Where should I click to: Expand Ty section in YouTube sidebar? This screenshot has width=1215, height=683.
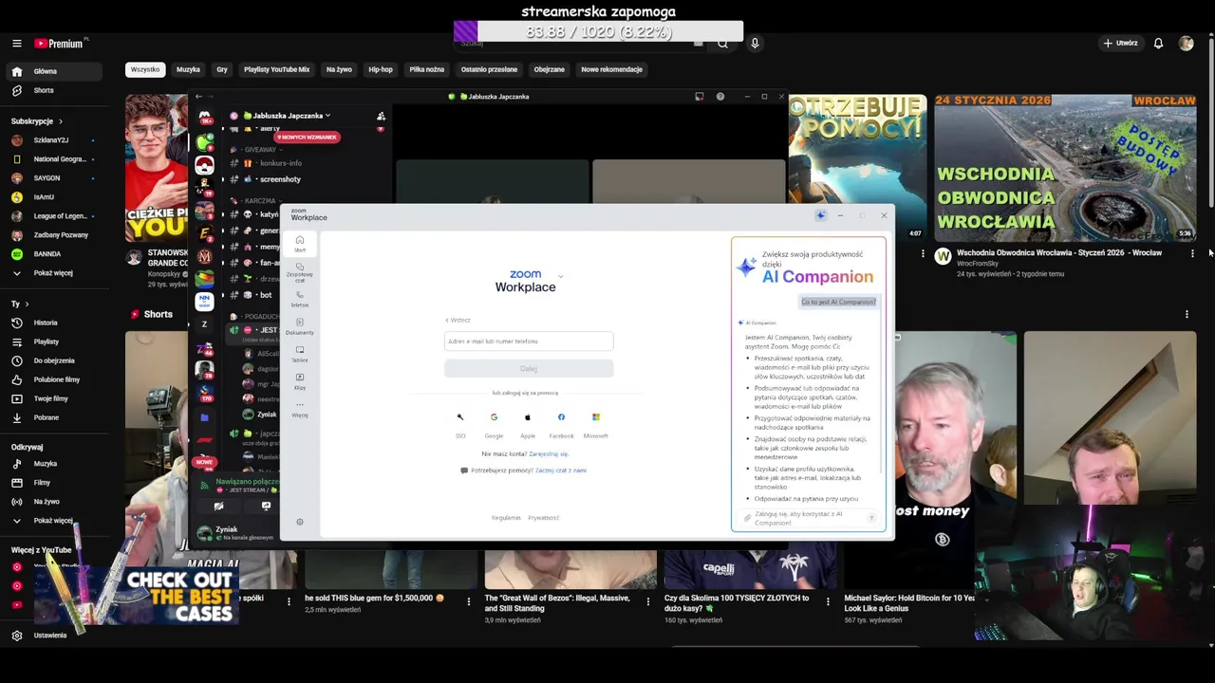pos(19,304)
